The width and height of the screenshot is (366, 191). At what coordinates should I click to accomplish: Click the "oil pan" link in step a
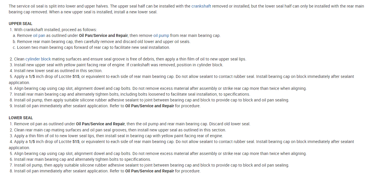pos(39,35)
